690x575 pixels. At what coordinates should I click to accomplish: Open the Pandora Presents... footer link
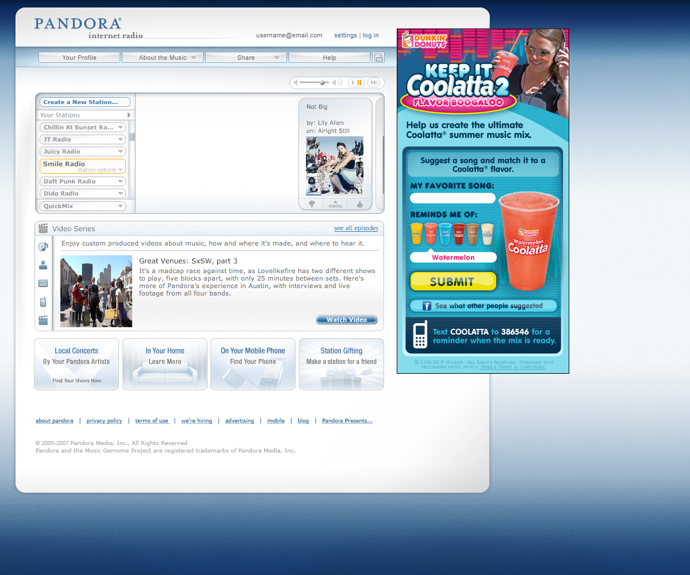(347, 421)
